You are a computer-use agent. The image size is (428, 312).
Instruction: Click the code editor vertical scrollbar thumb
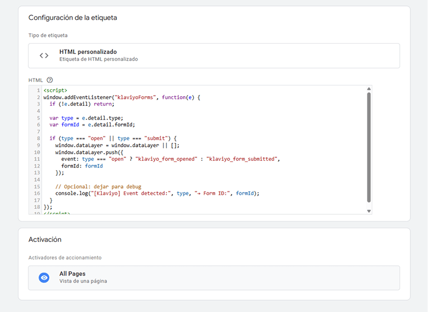pos(369,147)
